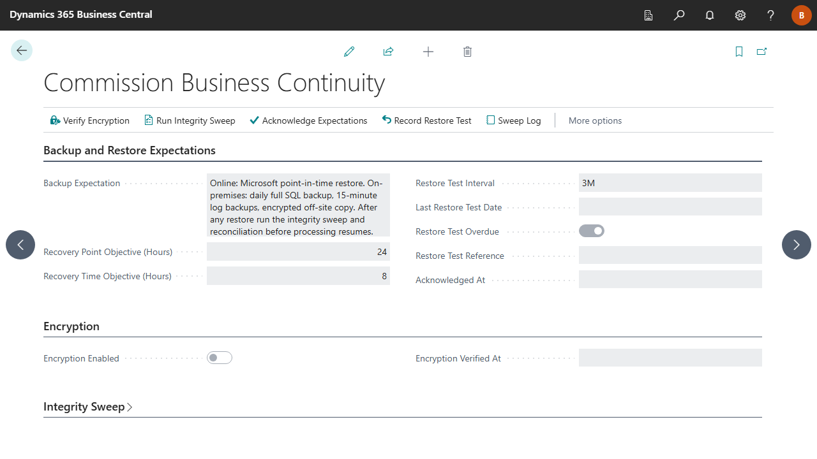
Task: Click Acknowledge Expectations action
Action: pyautogui.click(x=308, y=120)
